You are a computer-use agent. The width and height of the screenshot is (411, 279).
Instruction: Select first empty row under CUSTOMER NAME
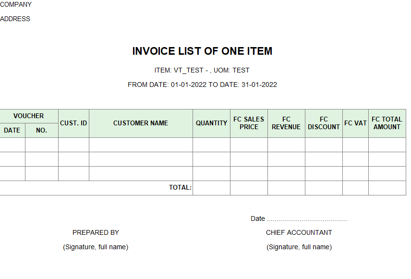point(141,145)
